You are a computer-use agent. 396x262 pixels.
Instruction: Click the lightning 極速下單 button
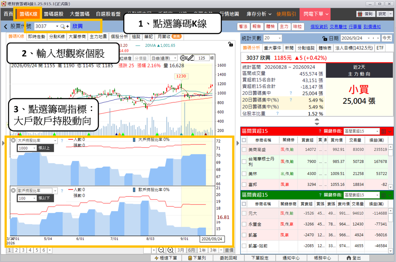(166, 258)
